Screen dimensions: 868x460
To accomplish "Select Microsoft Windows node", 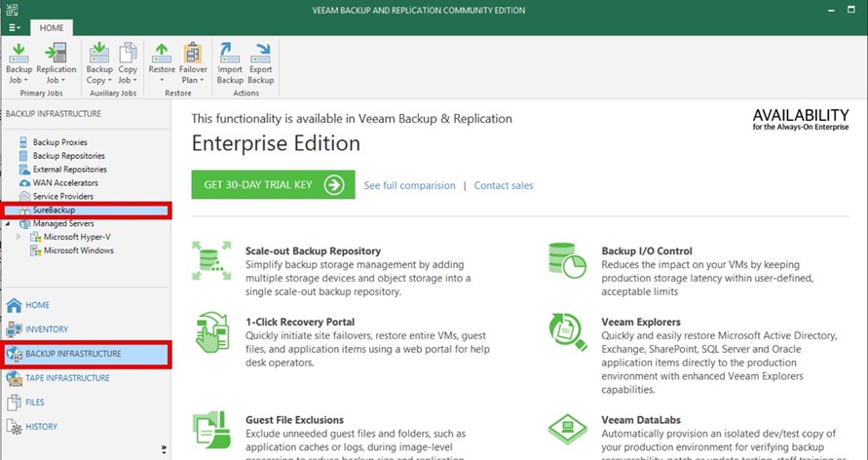I will (x=79, y=250).
